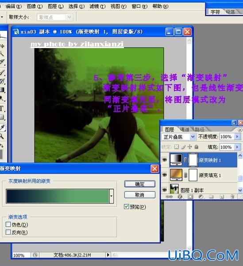Click the 渐变填充 1 gradient fill thumbnail
The image size is (243, 266).
tap(176, 175)
